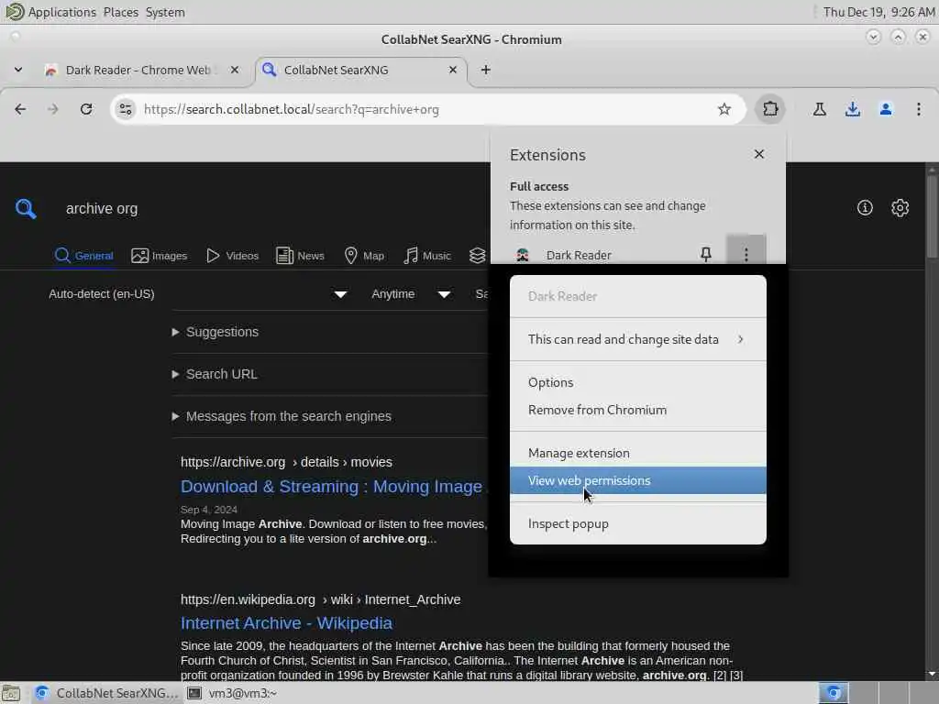Click View web permissions
This screenshot has height=704, width=939.
(x=638, y=480)
